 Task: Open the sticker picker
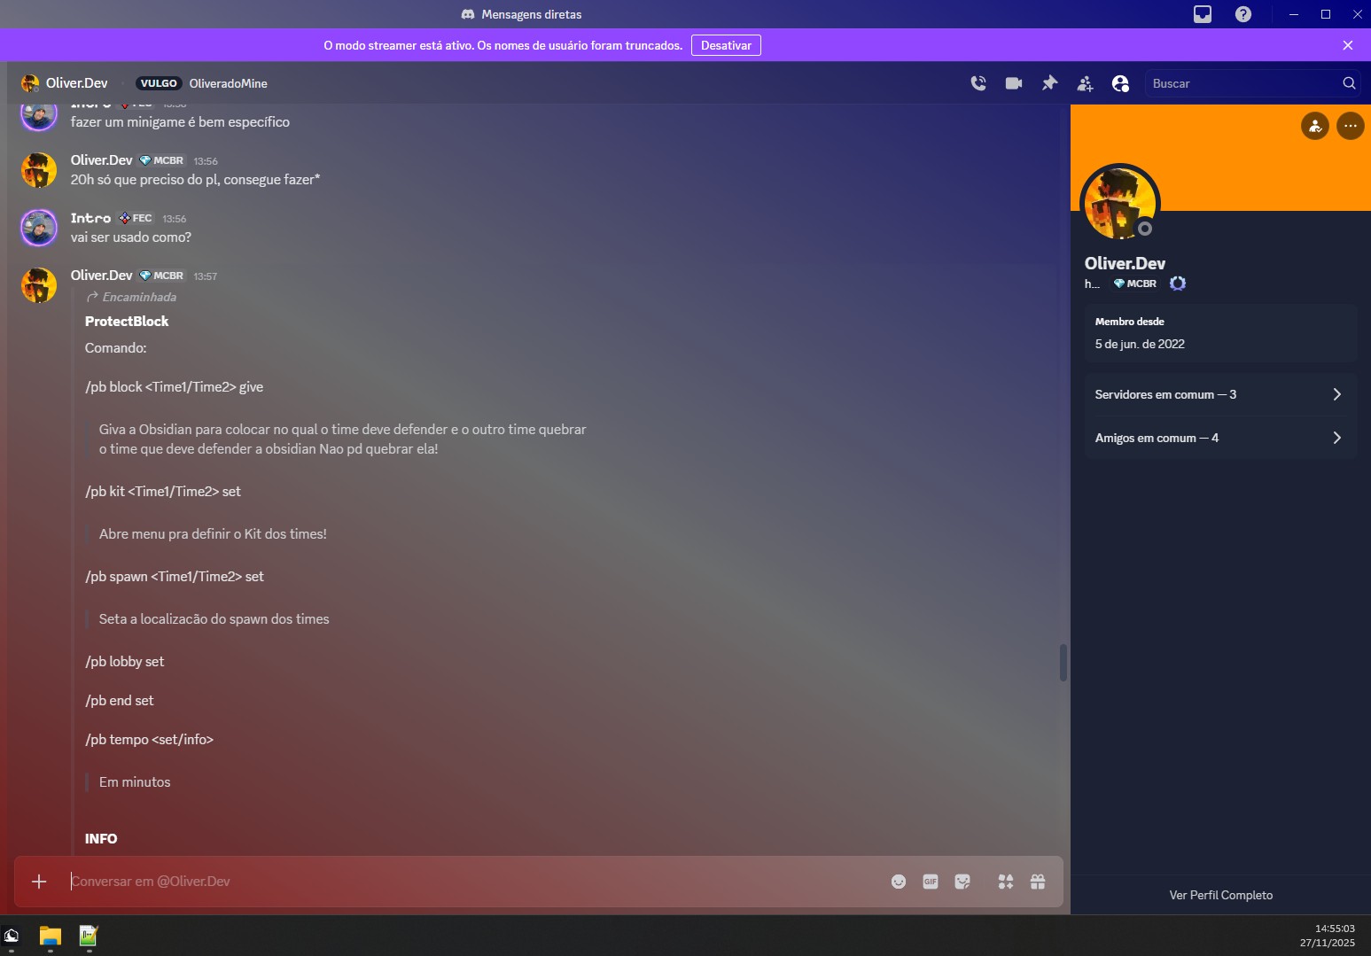coord(962,882)
